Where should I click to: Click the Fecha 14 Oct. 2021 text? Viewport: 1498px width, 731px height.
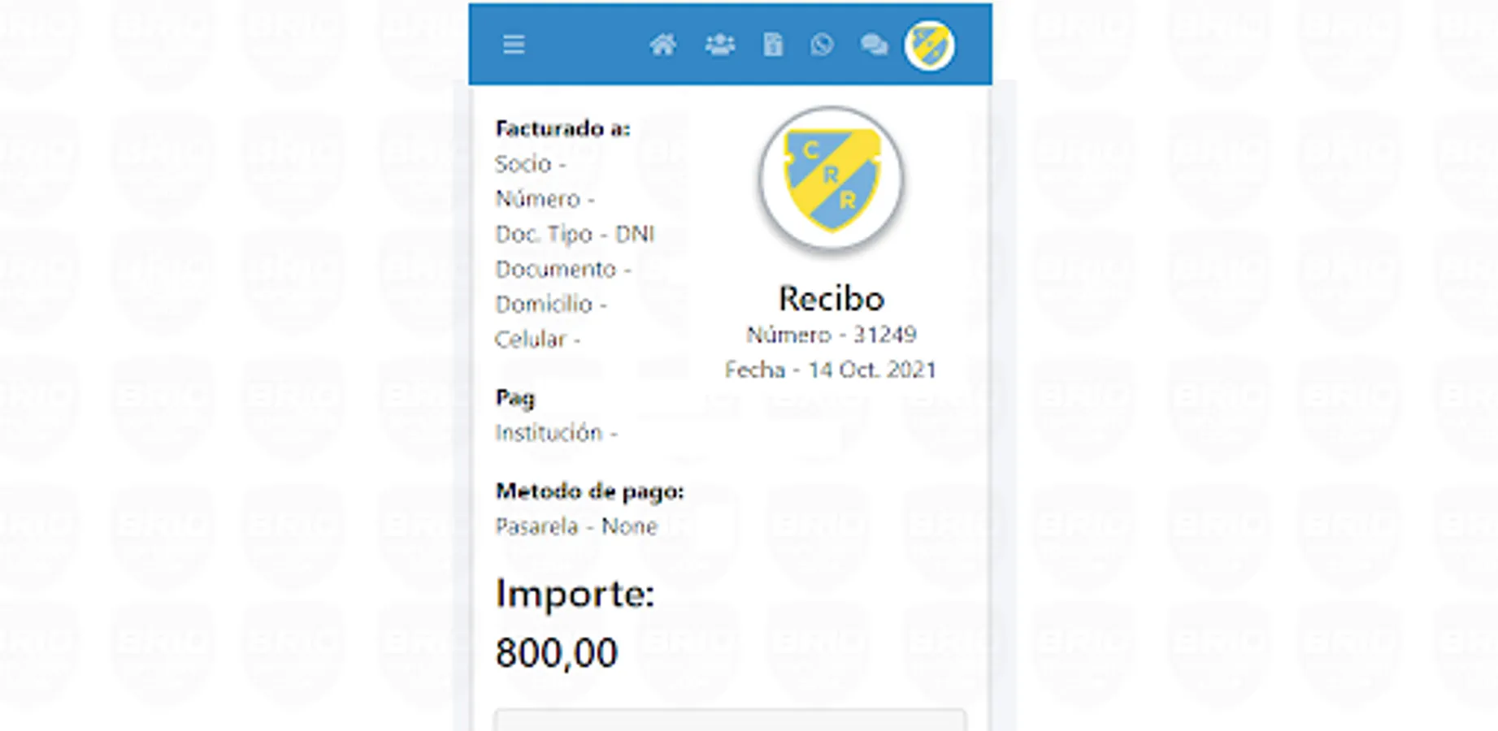tap(831, 370)
